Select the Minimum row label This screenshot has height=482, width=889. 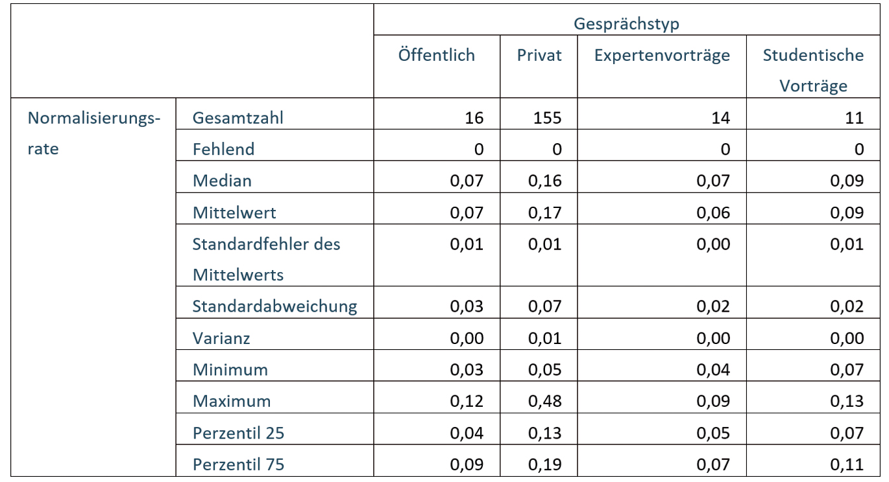click(x=230, y=370)
